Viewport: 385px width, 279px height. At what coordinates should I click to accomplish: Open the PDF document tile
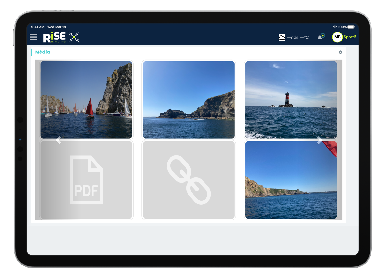pyautogui.click(x=86, y=180)
